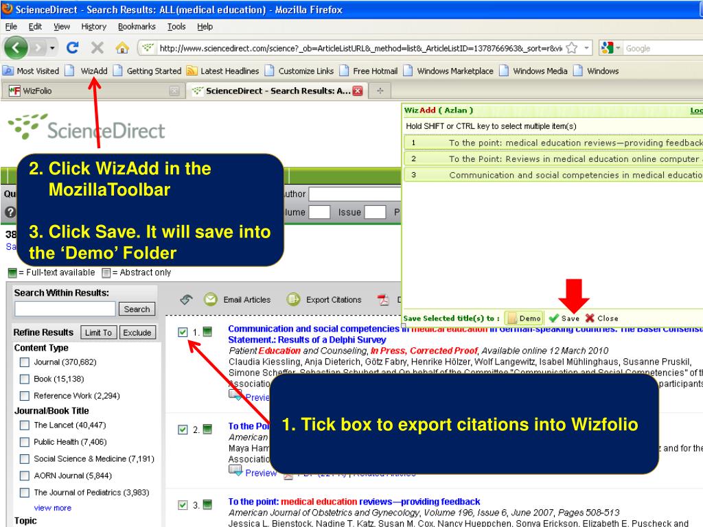Select WizAdd item 3 Communication and social competencies
The image size is (703, 527).
tap(553, 175)
